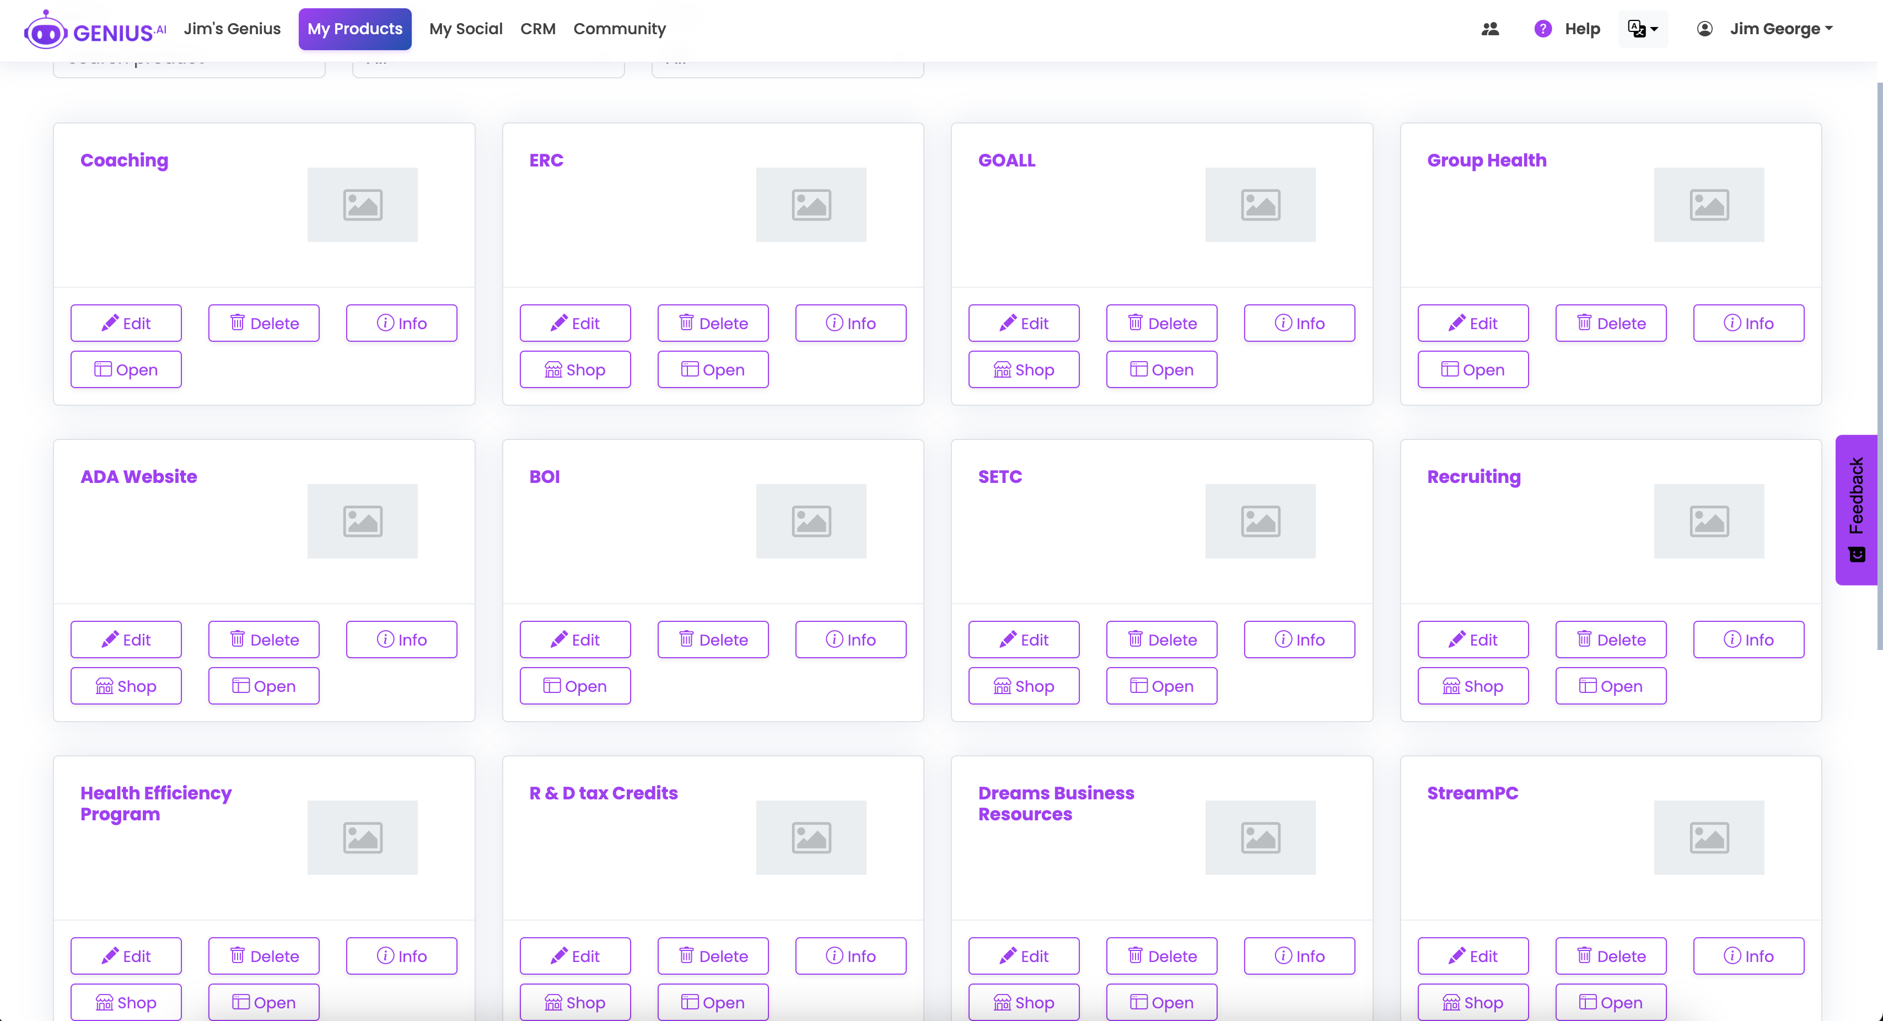Screen dimensions: 1883x1021
Task: Delete the Coaching product
Action: click(264, 323)
